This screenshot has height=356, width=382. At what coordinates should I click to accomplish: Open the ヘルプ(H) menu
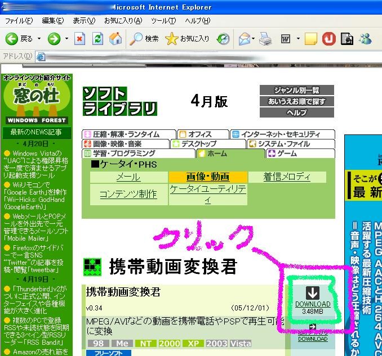point(197,21)
